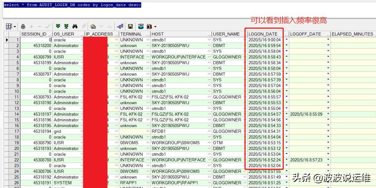Select row number 1 header
The width and height of the screenshot is (376, 188).
coord(15,40)
